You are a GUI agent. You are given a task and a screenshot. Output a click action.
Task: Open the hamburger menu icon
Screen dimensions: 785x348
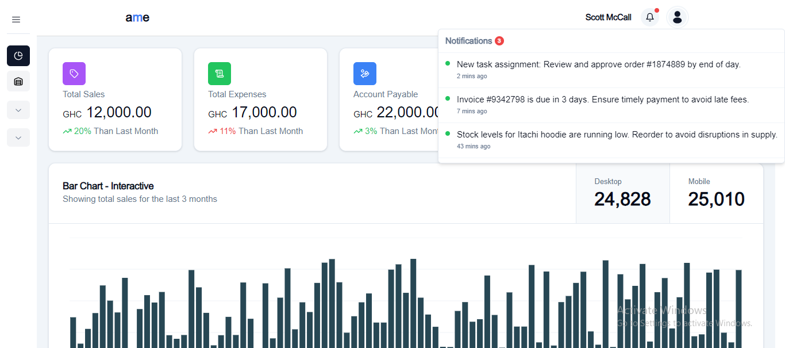click(16, 20)
